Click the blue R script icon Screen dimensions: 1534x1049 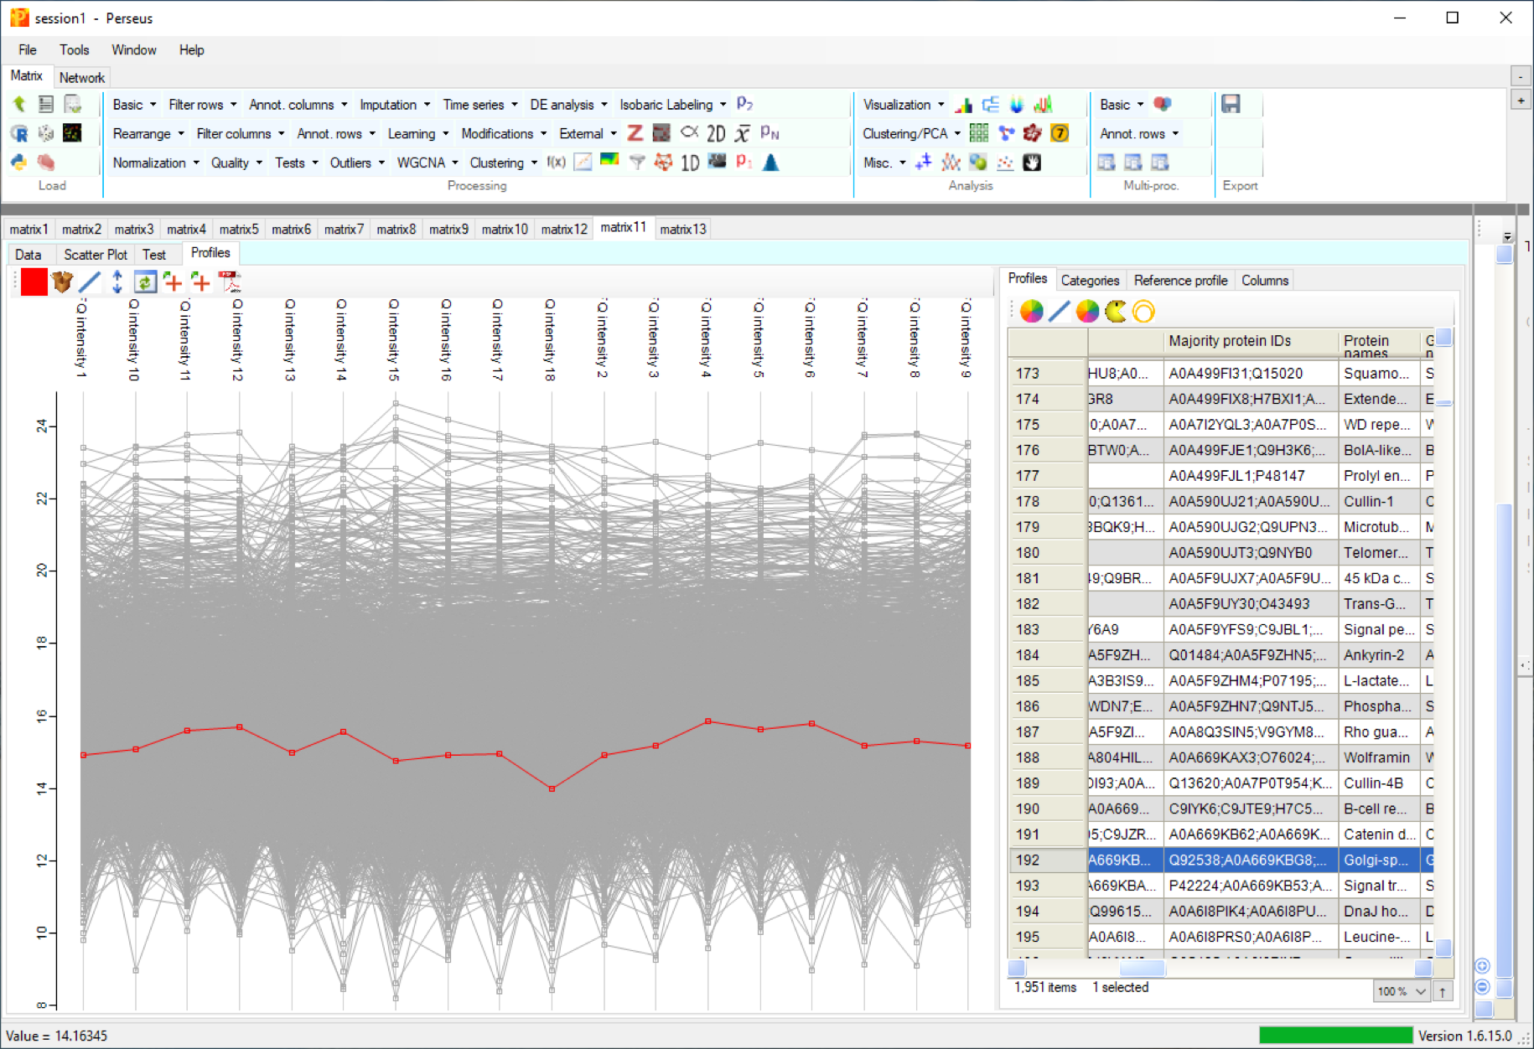[19, 133]
